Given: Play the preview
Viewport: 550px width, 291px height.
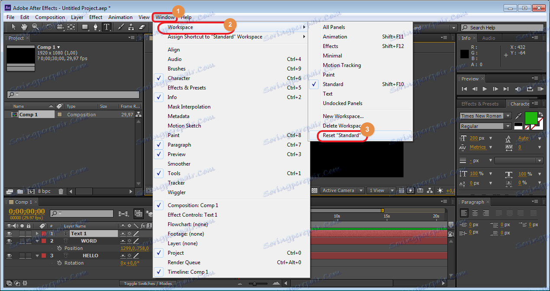Looking at the screenshot, I should point(485,89).
